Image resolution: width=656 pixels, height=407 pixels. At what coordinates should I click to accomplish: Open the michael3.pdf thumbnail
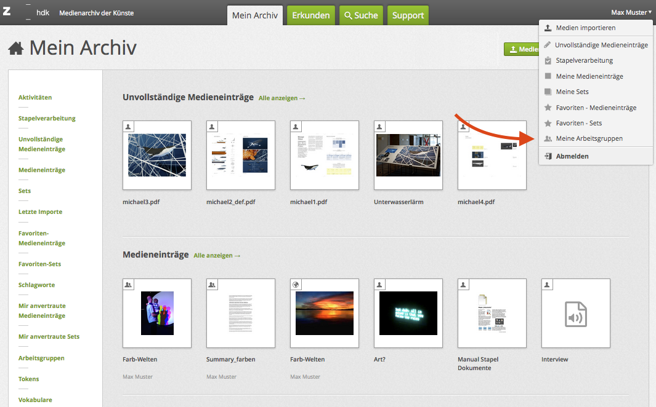157,155
